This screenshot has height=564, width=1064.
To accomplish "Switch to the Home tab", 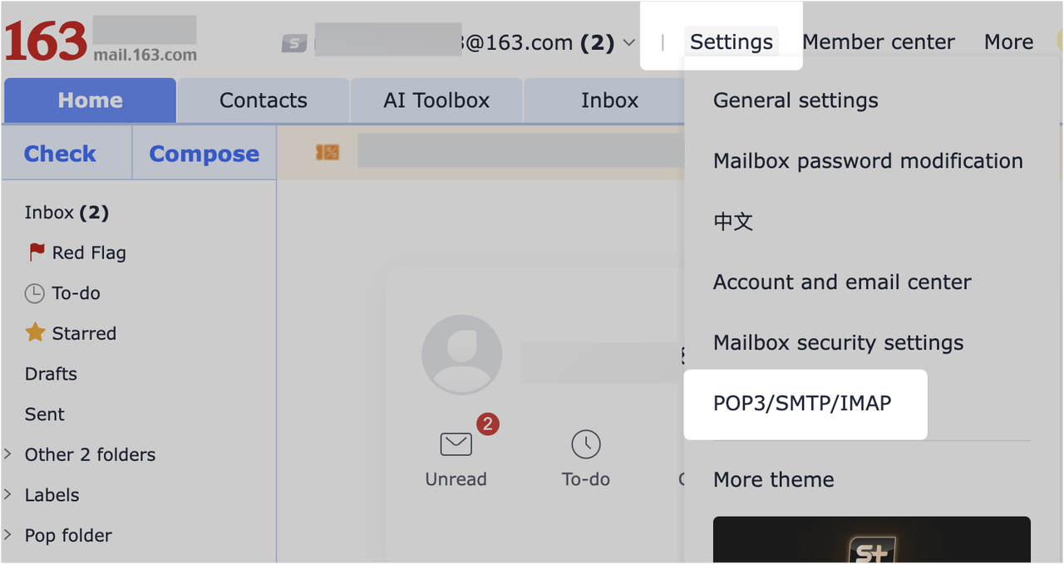I will [x=90, y=101].
